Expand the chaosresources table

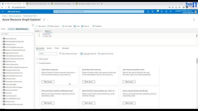coord(2,44)
